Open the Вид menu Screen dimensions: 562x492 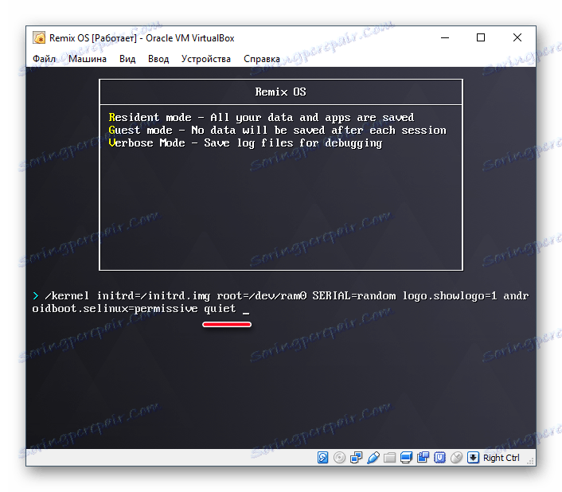127,59
